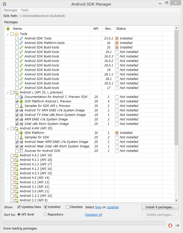This screenshot has height=233, width=183.
Task: Click the Not installed status icon for Build-tools 19.1
Action: click(117, 52)
